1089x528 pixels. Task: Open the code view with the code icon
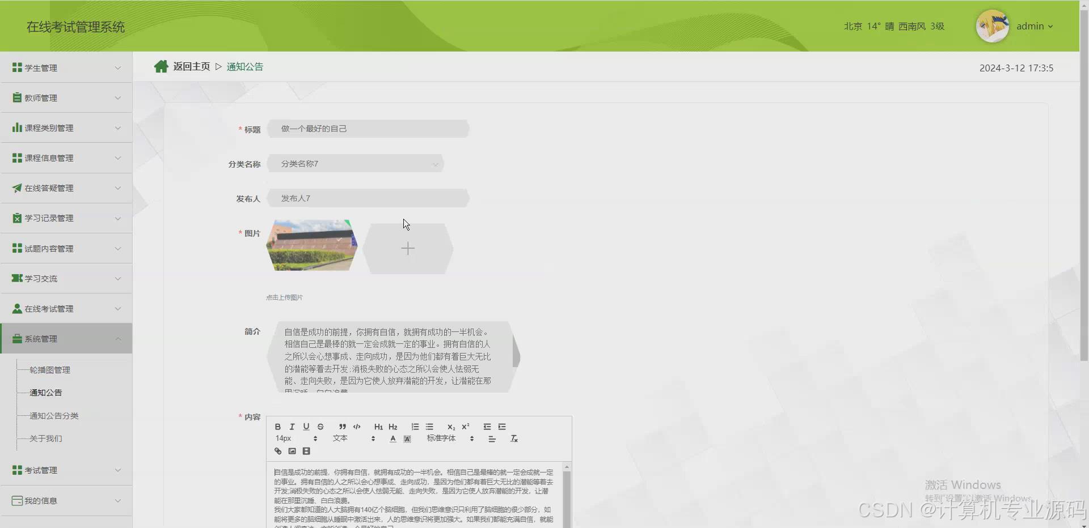pos(356,427)
